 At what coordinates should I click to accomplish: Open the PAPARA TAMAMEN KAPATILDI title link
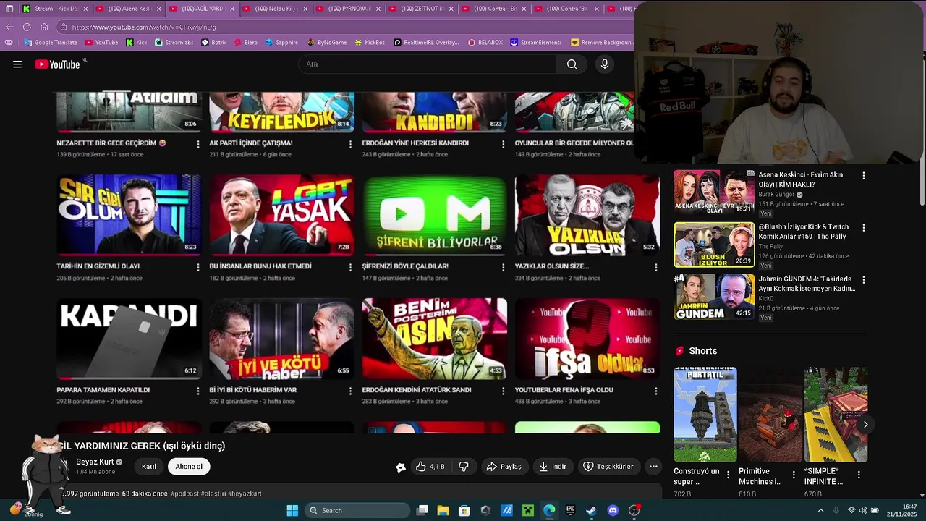tap(103, 390)
